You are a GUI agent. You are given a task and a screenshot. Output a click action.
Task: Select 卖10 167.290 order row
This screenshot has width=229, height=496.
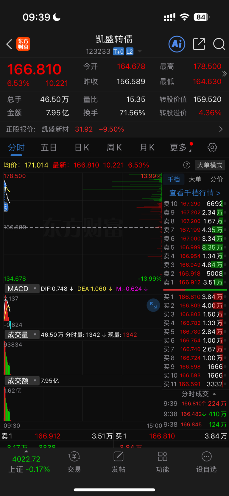click(x=195, y=204)
